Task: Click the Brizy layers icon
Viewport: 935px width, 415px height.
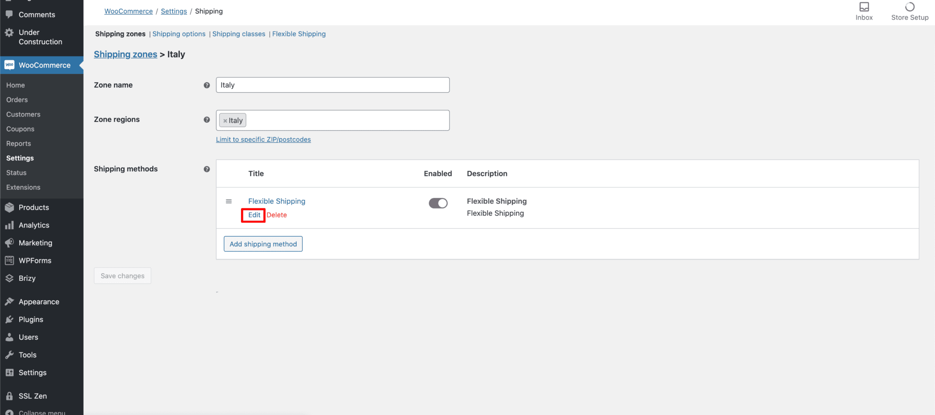Action: pyautogui.click(x=9, y=278)
